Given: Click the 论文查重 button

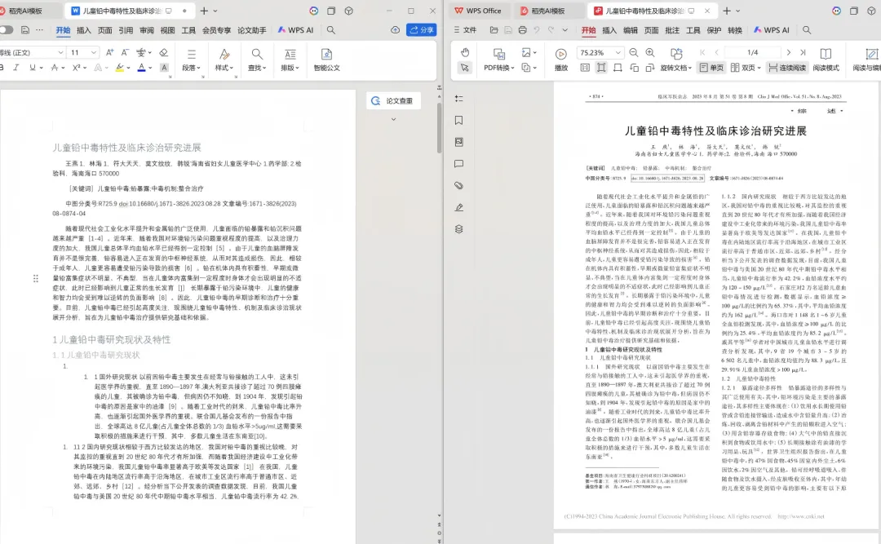Looking at the screenshot, I should tap(392, 100).
